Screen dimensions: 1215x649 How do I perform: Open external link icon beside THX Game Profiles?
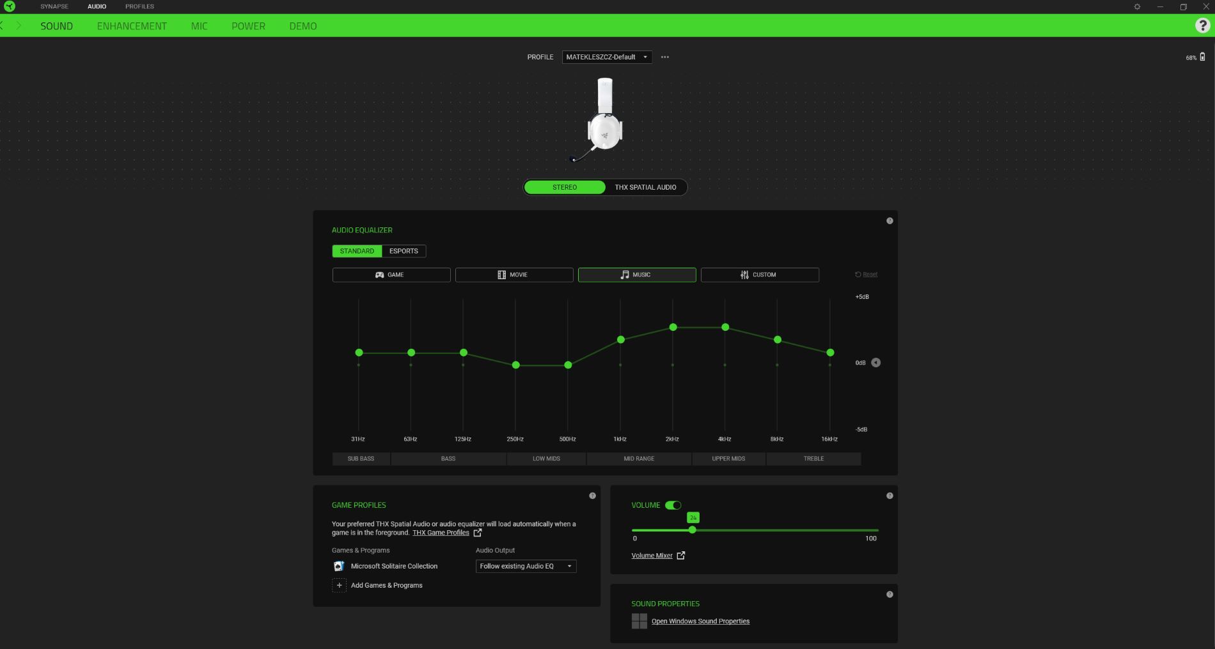(x=478, y=533)
